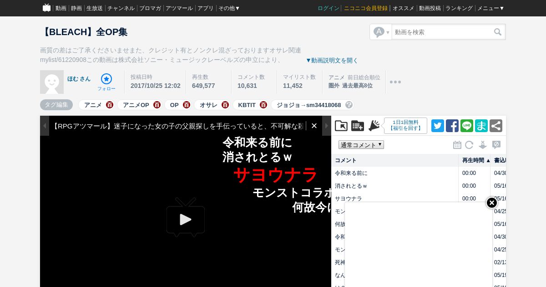Close the popup overlay with black X
Image resolution: width=546 pixels, height=287 pixels.
(x=492, y=203)
